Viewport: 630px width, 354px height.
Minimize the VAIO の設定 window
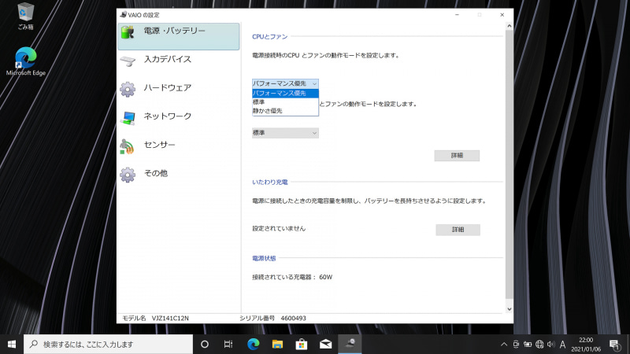457,15
